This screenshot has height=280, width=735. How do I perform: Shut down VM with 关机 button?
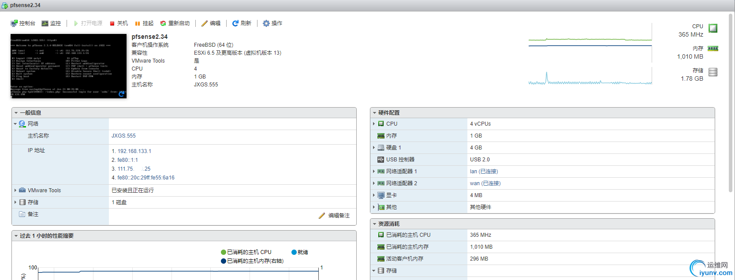pyautogui.click(x=119, y=23)
